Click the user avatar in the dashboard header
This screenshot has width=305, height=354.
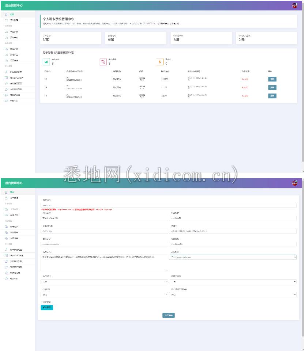pos(295,5)
